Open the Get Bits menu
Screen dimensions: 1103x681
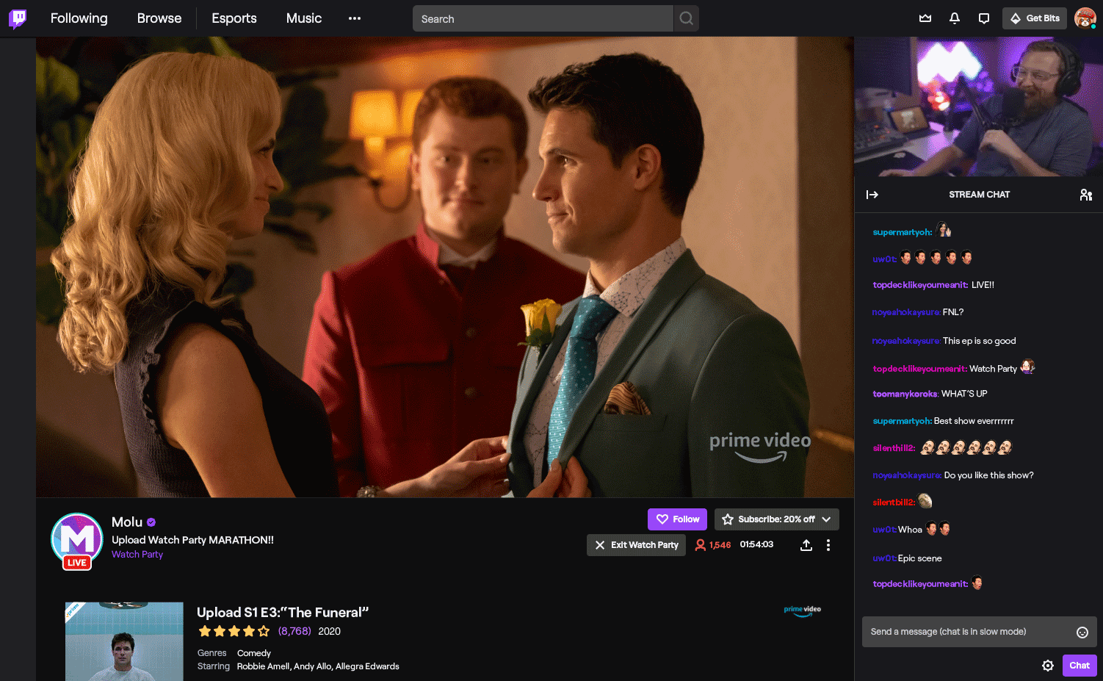pyautogui.click(x=1034, y=18)
